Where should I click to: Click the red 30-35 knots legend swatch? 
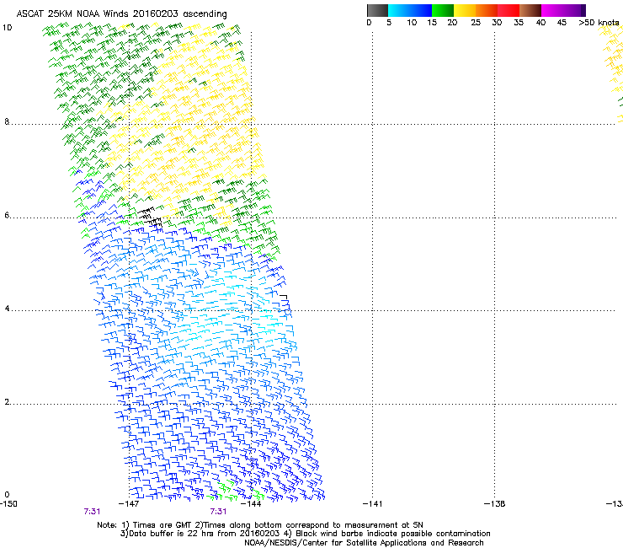point(509,10)
